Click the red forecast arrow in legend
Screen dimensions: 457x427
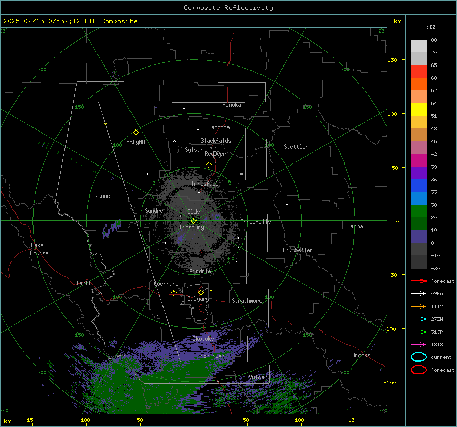pos(418,281)
